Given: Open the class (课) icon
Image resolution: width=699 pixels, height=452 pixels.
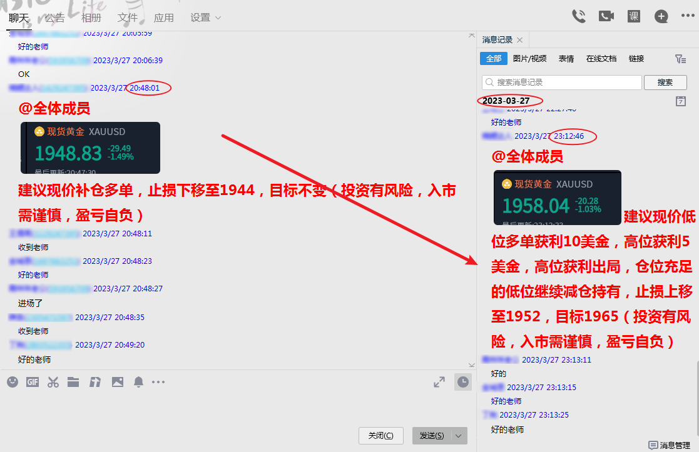Looking at the screenshot, I should coord(634,16).
